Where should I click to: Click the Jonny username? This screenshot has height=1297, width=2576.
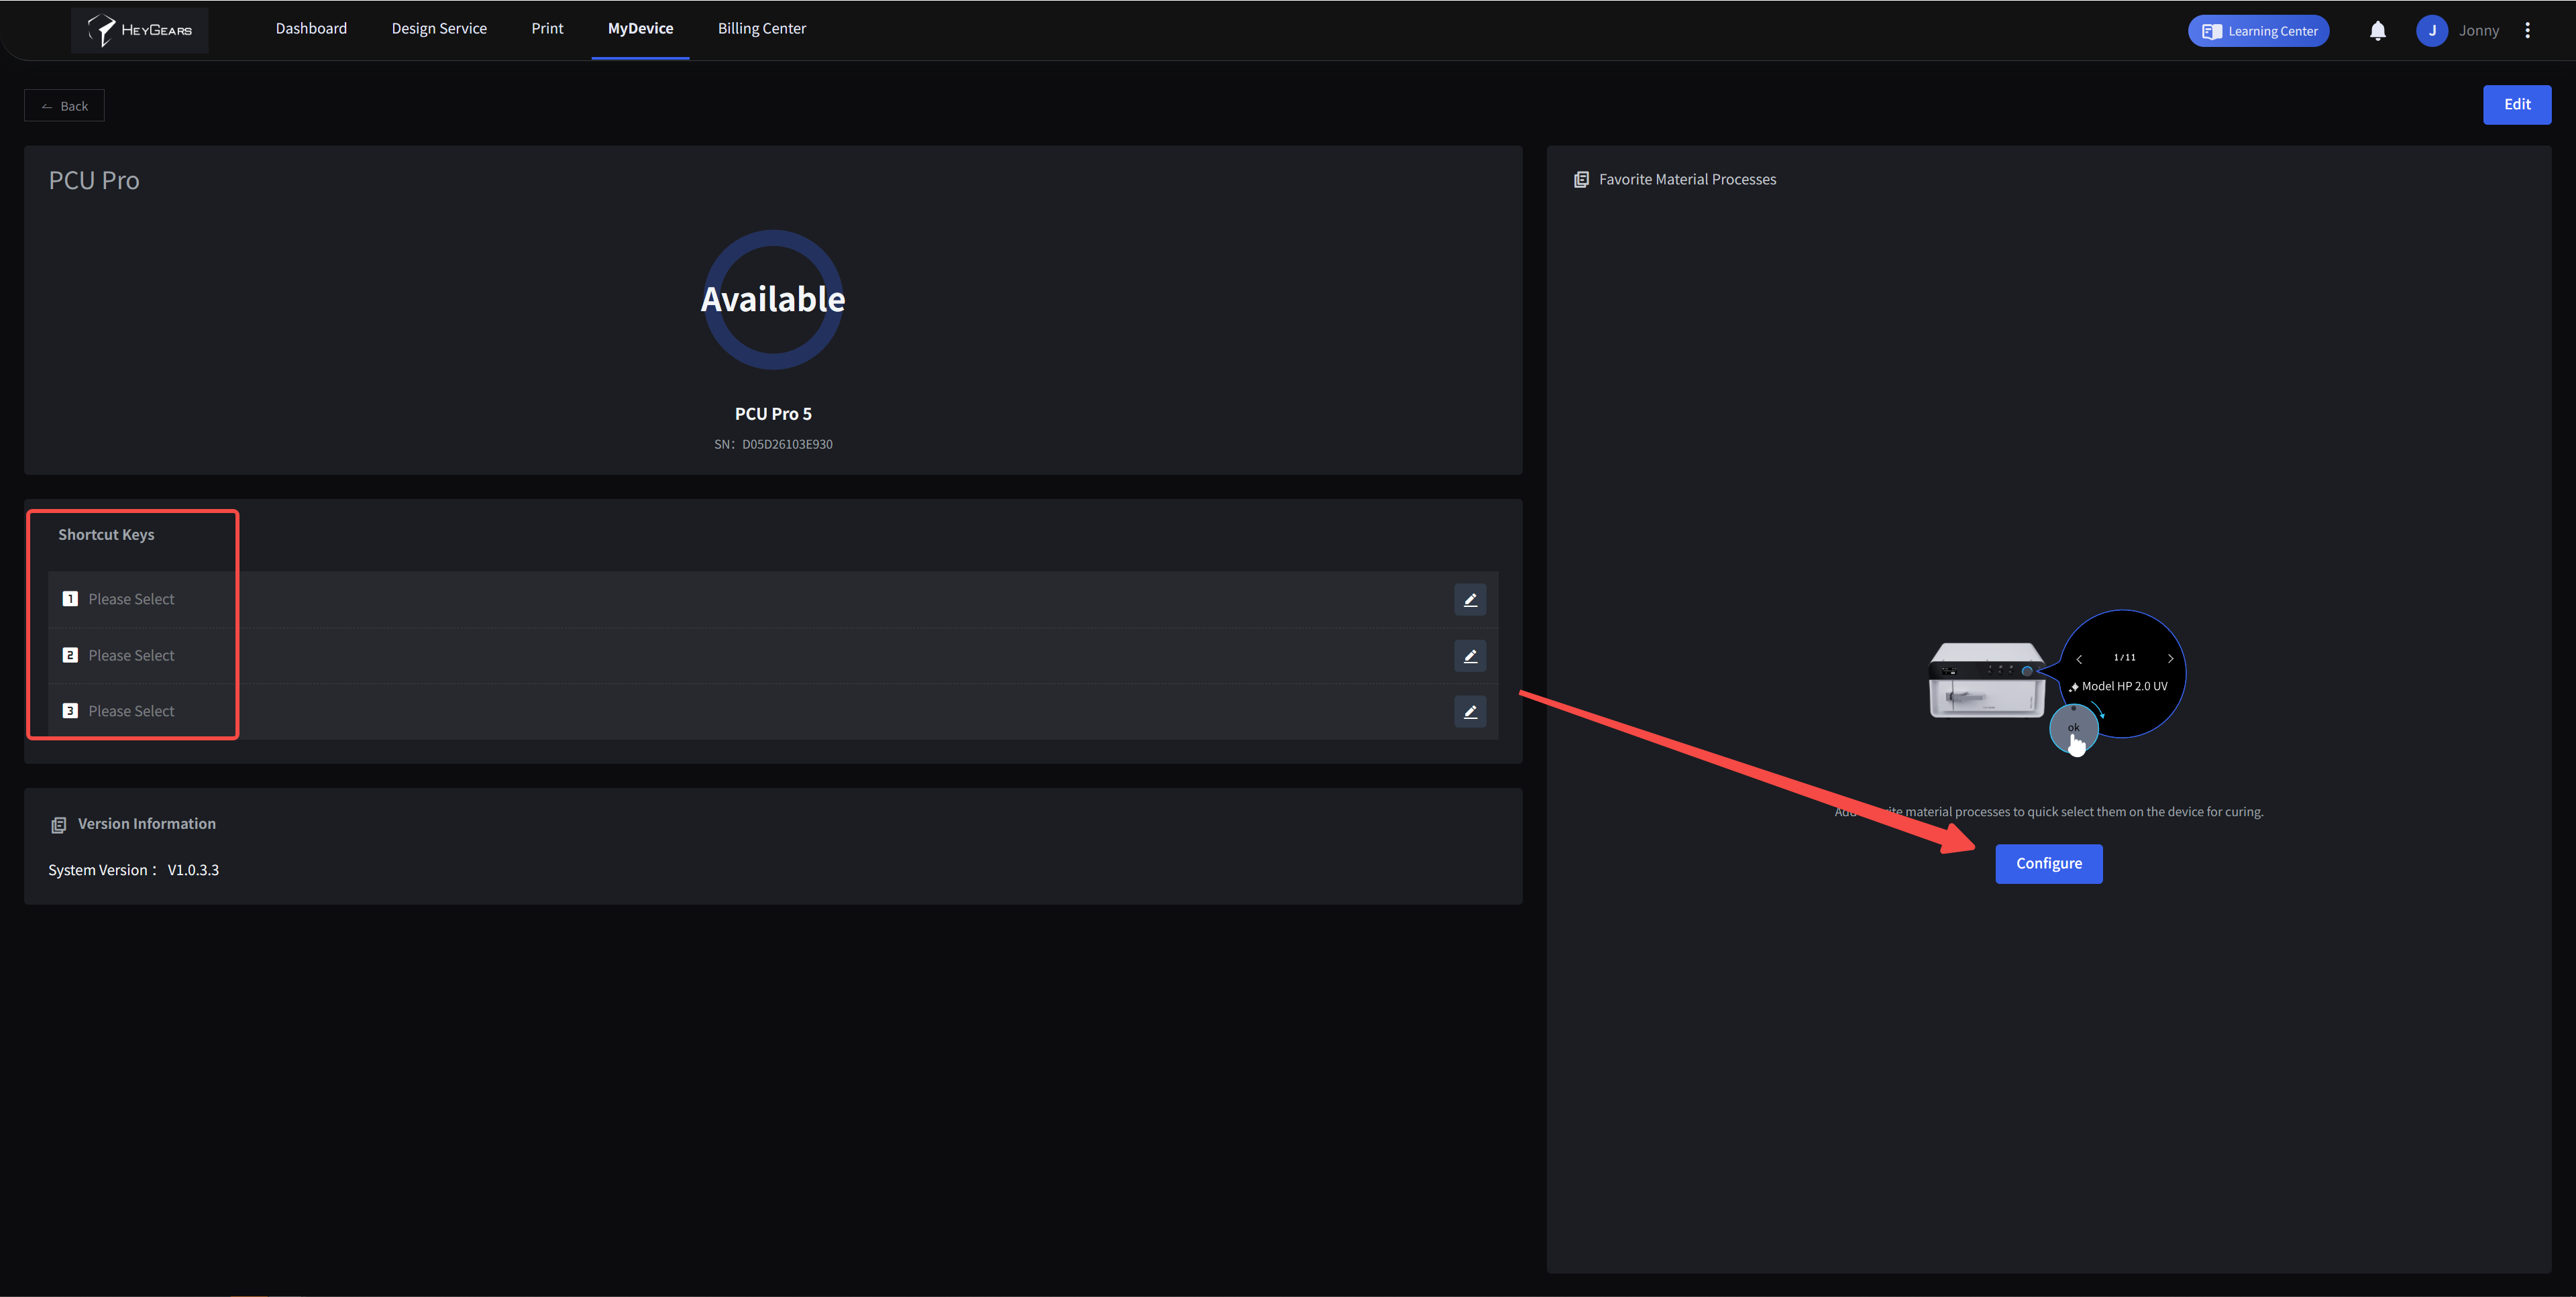pyautogui.click(x=2478, y=31)
